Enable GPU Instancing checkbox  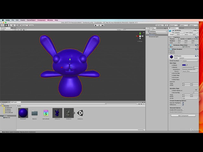point(183,110)
